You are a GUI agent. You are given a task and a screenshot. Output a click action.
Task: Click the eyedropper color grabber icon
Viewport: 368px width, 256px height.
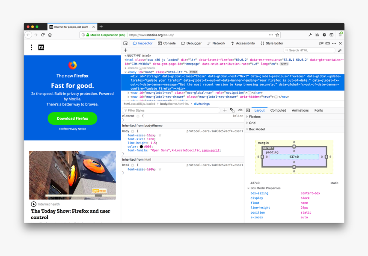point(340,50)
